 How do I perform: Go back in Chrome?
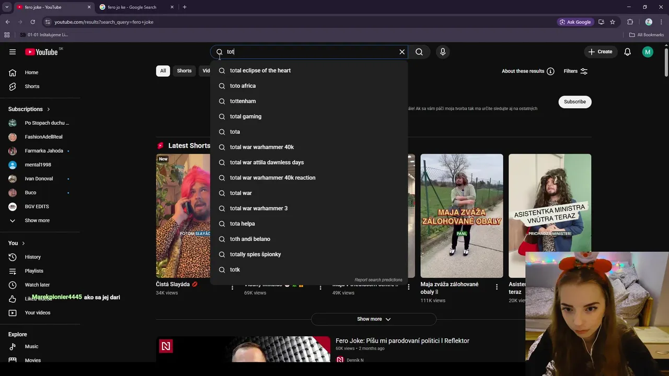[7, 22]
